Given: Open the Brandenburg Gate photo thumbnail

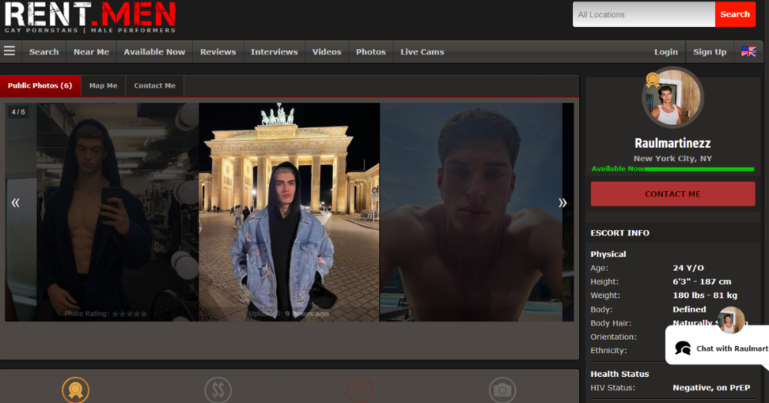Looking at the screenshot, I should coord(288,211).
